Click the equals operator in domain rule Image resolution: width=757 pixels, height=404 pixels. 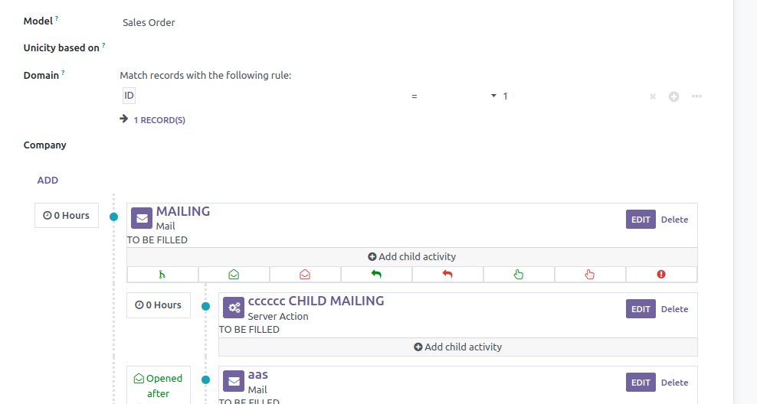coord(415,96)
